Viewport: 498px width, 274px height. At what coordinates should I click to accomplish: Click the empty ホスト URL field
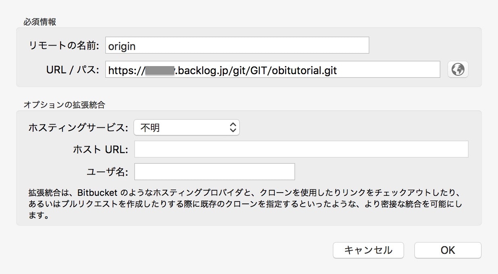click(x=301, y=149)
